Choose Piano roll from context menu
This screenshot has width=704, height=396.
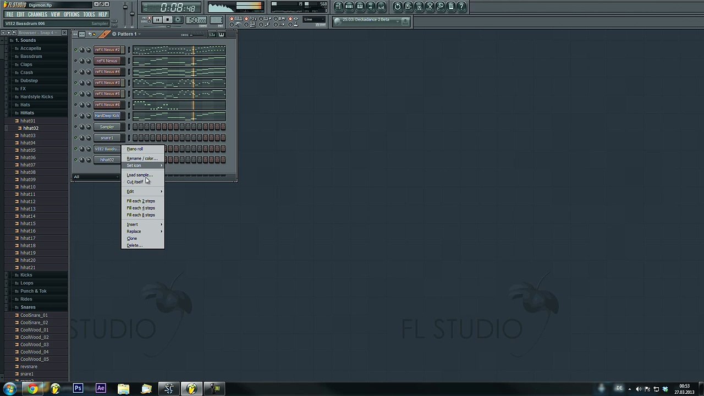[142, 149]
